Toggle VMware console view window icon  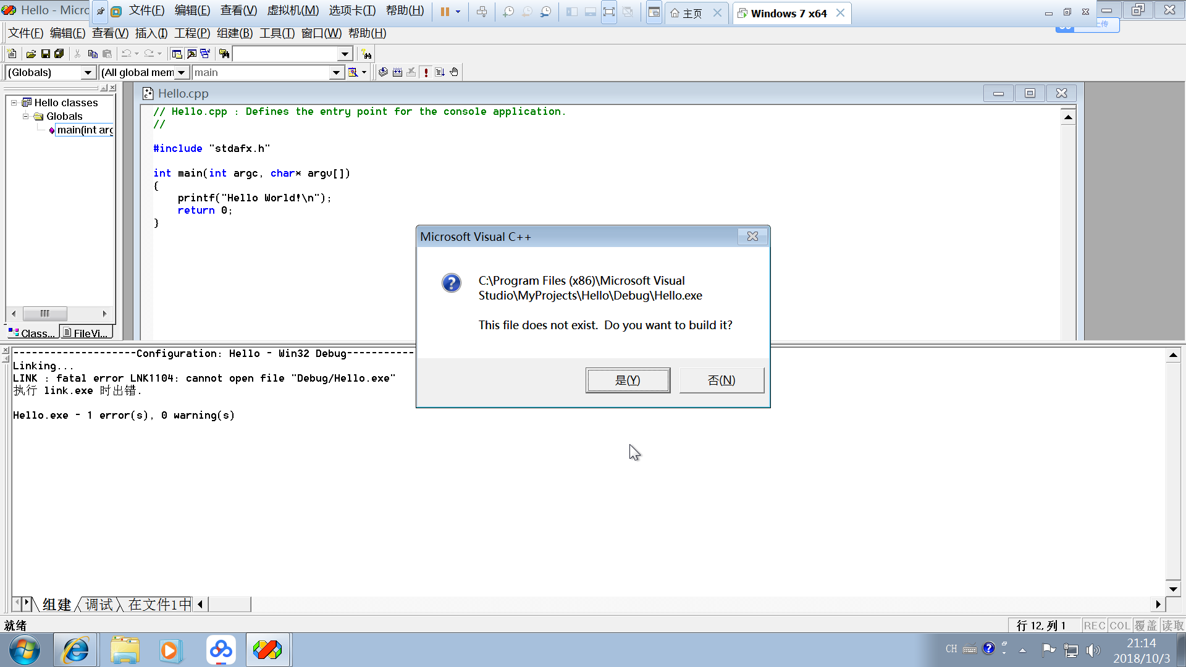tap(654, 12)
